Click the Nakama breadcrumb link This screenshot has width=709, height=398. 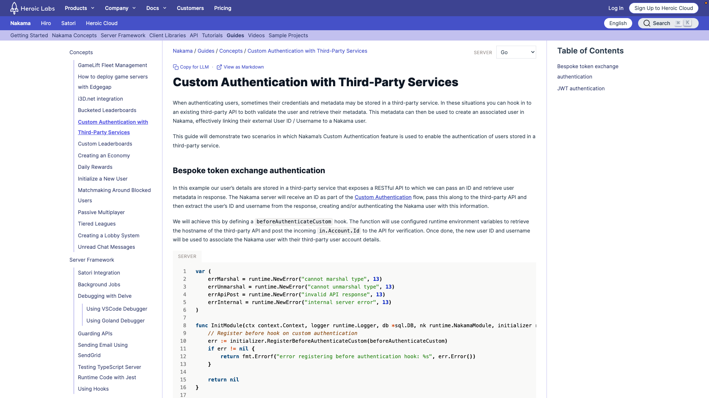click(183, 51)
